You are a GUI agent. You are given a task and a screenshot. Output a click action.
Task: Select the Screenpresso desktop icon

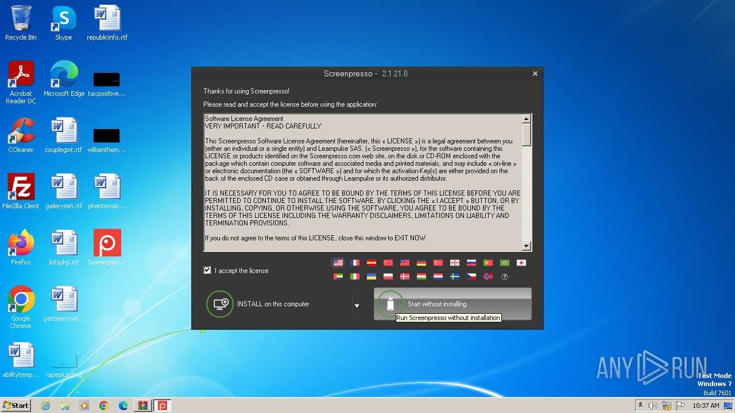(x=107, y=248)
